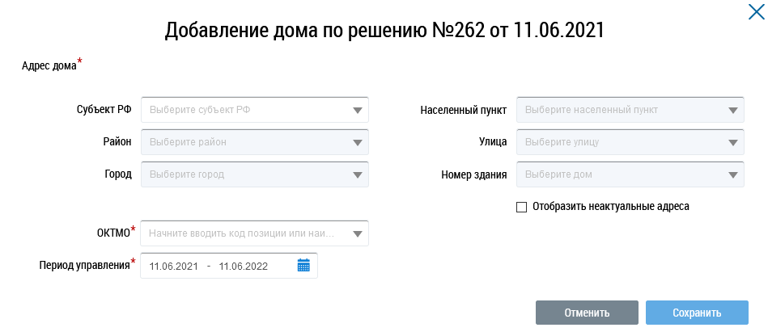The image size is (768, 336).
Task: Close the dialog with the X icon
Action: (x=756, y=12)
